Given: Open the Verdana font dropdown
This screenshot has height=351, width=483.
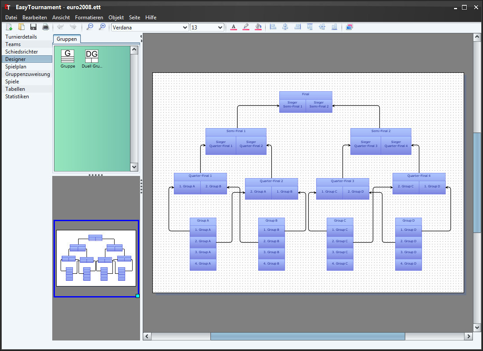Looking at the screenshot, I should tap(150, 27).
